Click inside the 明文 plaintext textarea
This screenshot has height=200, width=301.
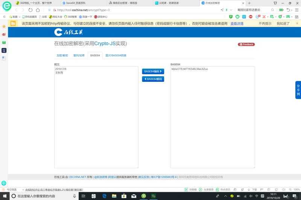point(96,117)
